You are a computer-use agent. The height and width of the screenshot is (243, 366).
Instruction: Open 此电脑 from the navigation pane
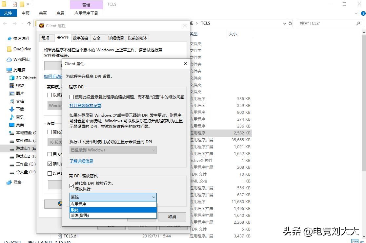(18, 70)
